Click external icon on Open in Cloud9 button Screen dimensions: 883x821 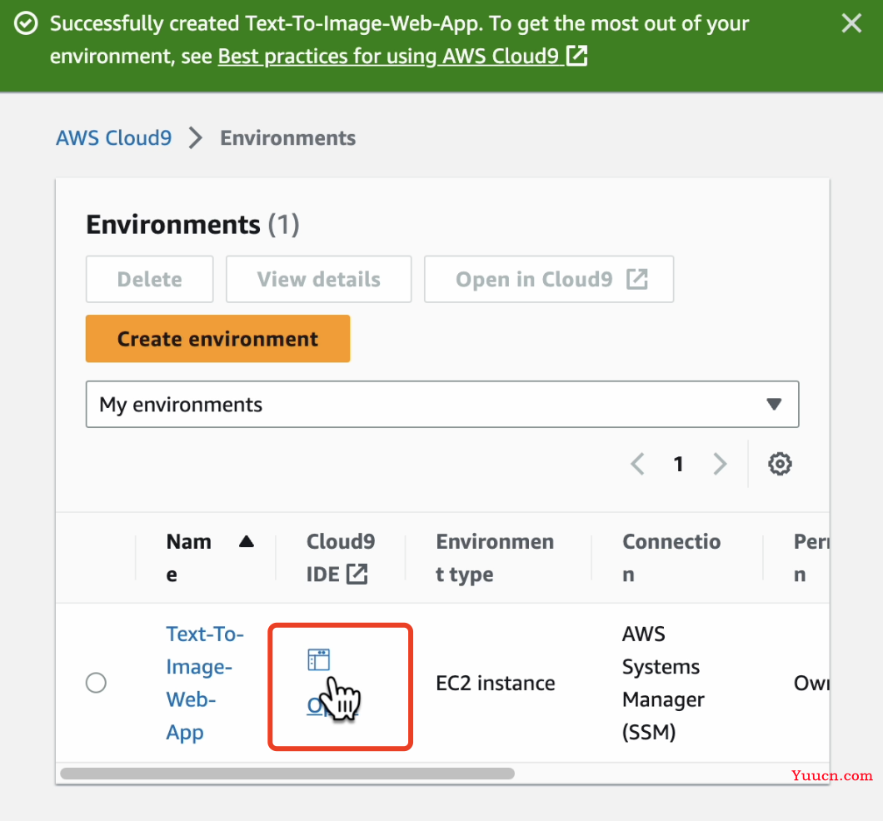tap(636, 280)
